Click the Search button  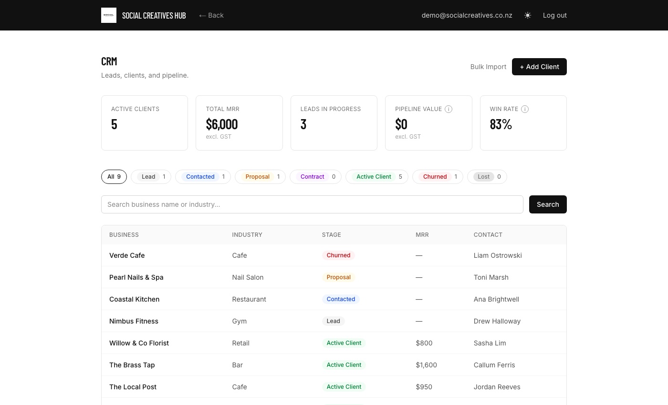coord(548,204)
